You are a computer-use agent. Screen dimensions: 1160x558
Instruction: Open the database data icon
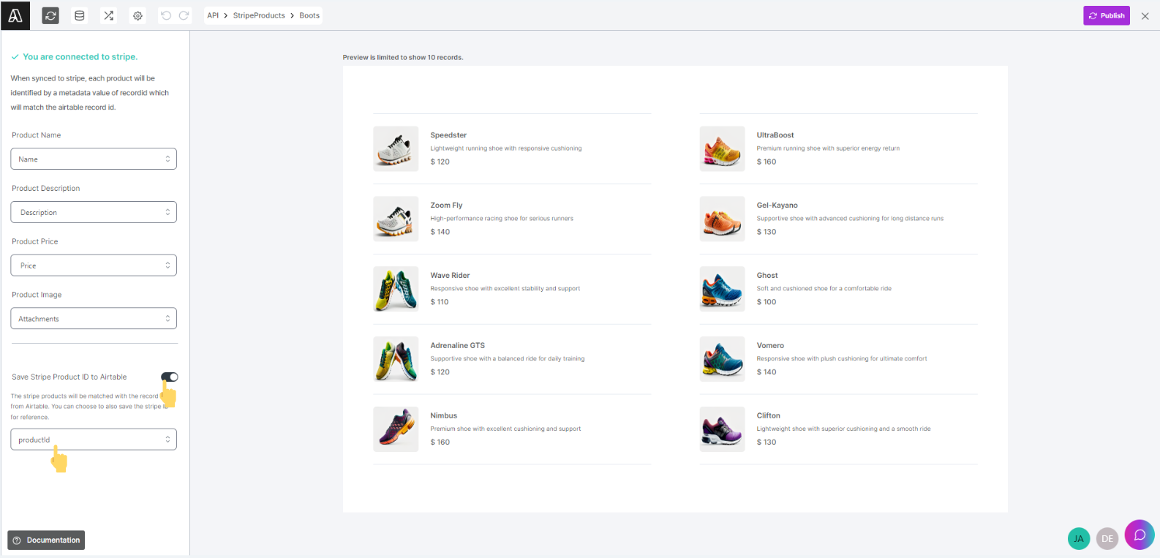[80, 15]
